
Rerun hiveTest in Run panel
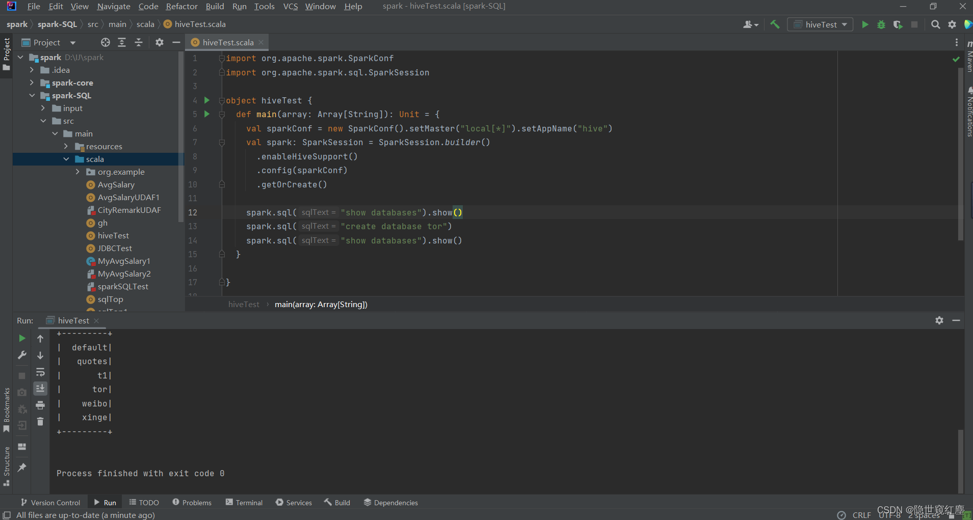coord(22,338)
